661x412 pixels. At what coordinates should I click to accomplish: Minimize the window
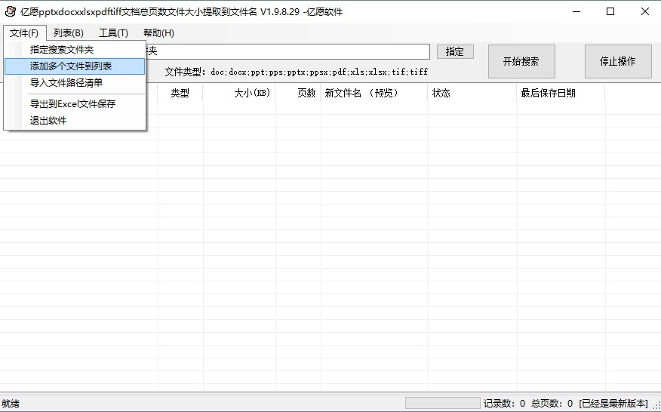576,12
